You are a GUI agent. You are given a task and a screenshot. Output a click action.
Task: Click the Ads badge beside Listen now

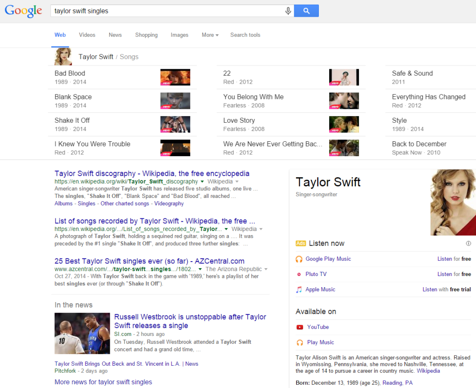301,243
